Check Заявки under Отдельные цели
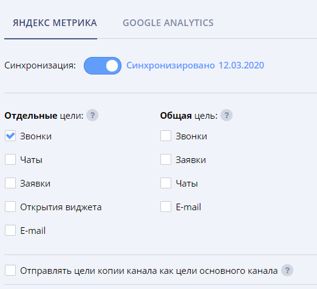 click(10, 183)
